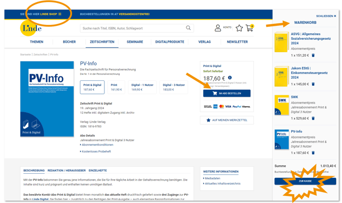Click the Sofort lieferbar status text
The height and width of the screenshot is (203, 342).
[x=213, y=71]
